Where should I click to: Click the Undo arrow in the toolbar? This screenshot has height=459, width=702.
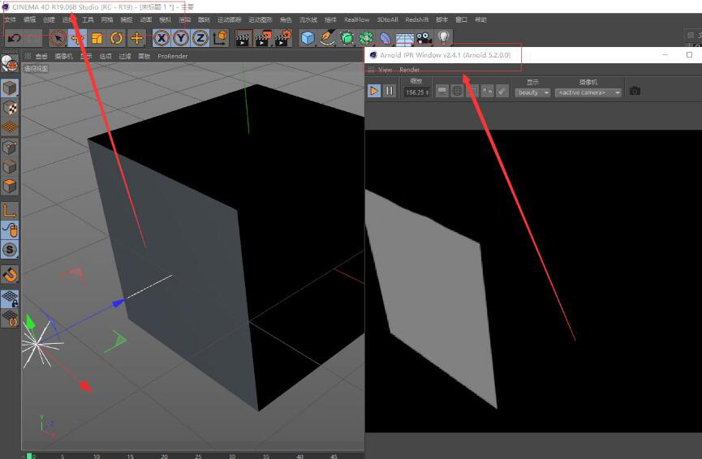pyautogui.click(x=15, y=38)
